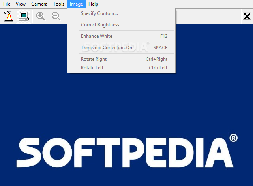253x186 pixels.
Task: Choose Correct Brightness... menu entry
Action: tap(121, 25)
